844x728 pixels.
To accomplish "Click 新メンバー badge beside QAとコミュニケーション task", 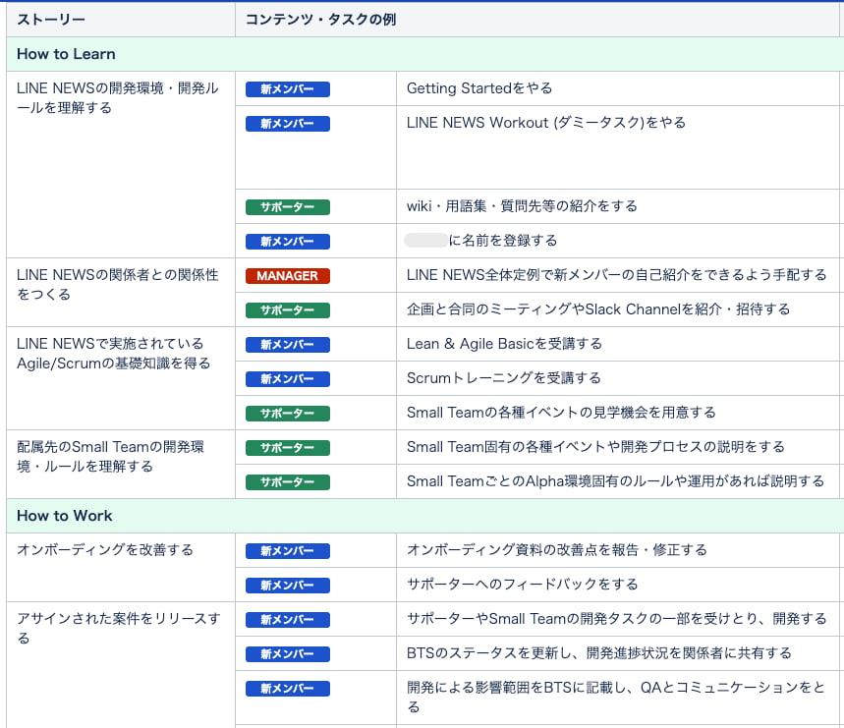I will click(288, 689).
